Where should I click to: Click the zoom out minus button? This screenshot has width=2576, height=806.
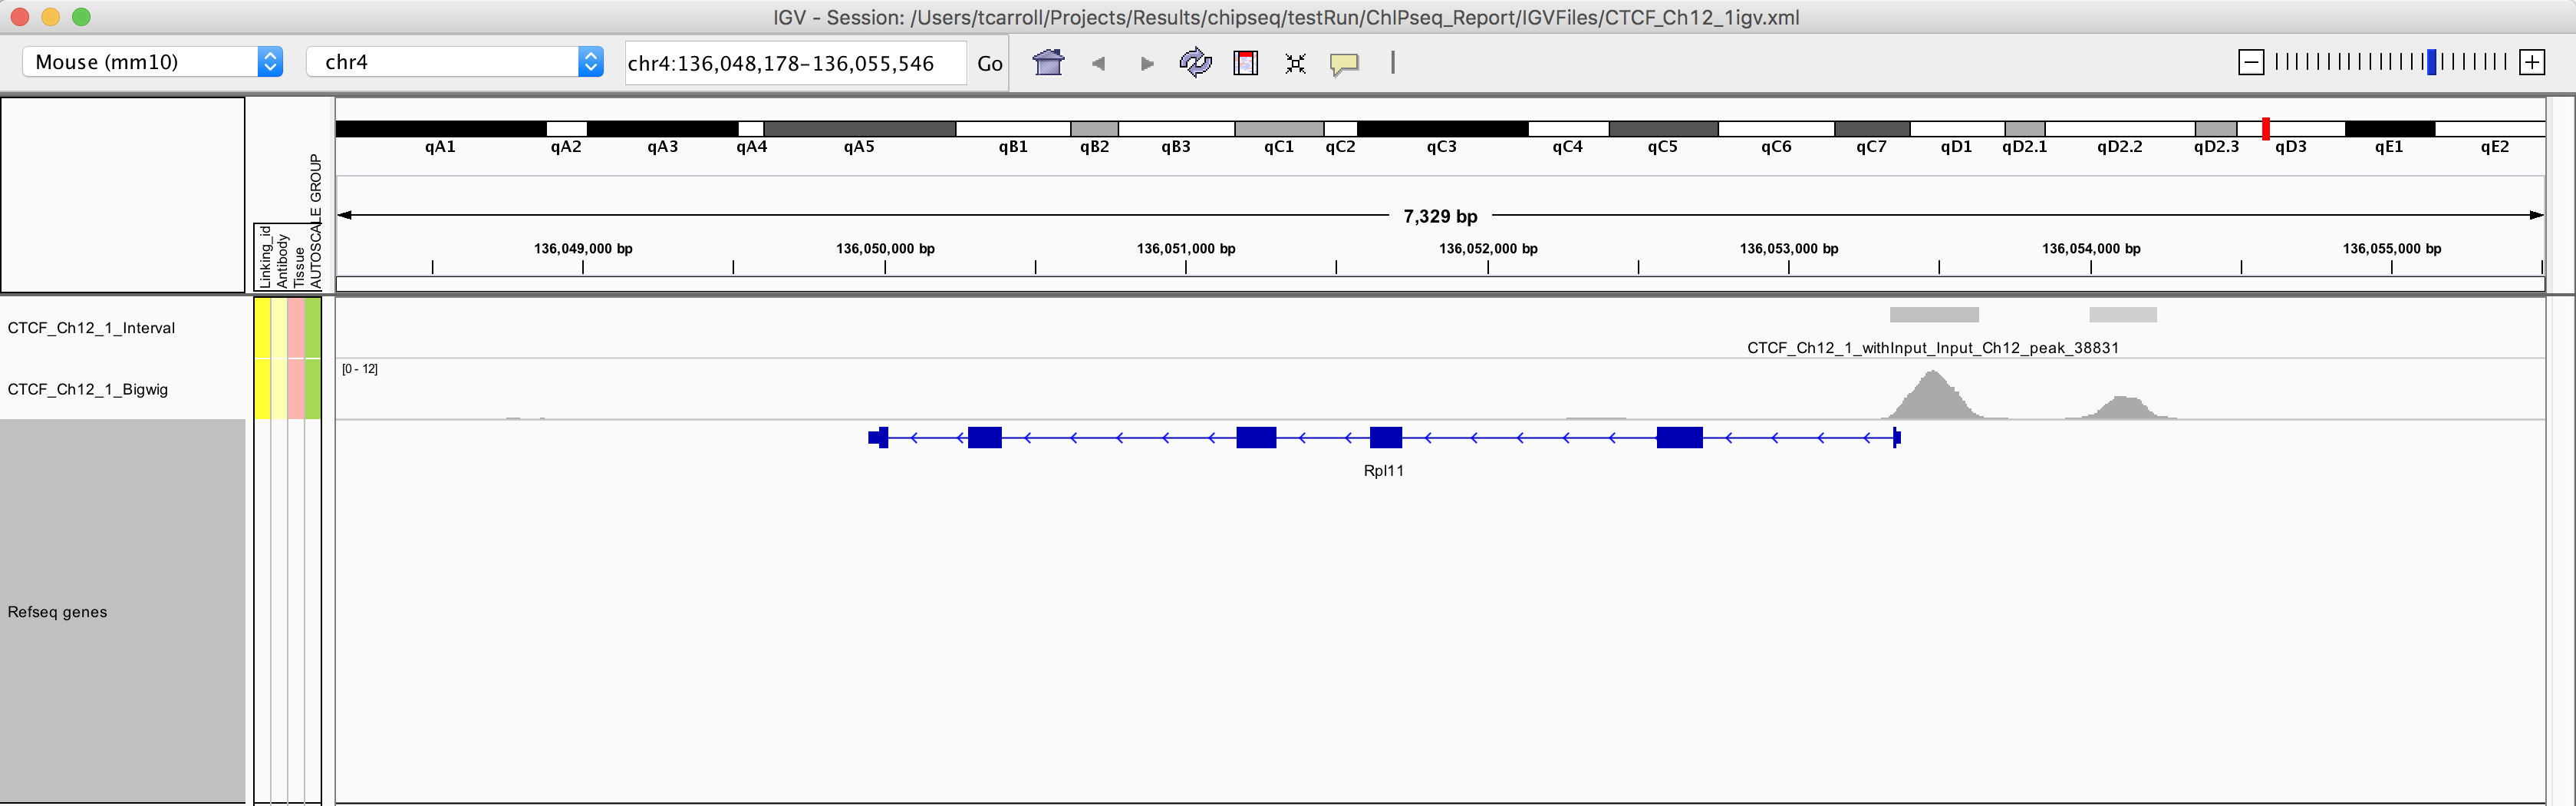2250,62
